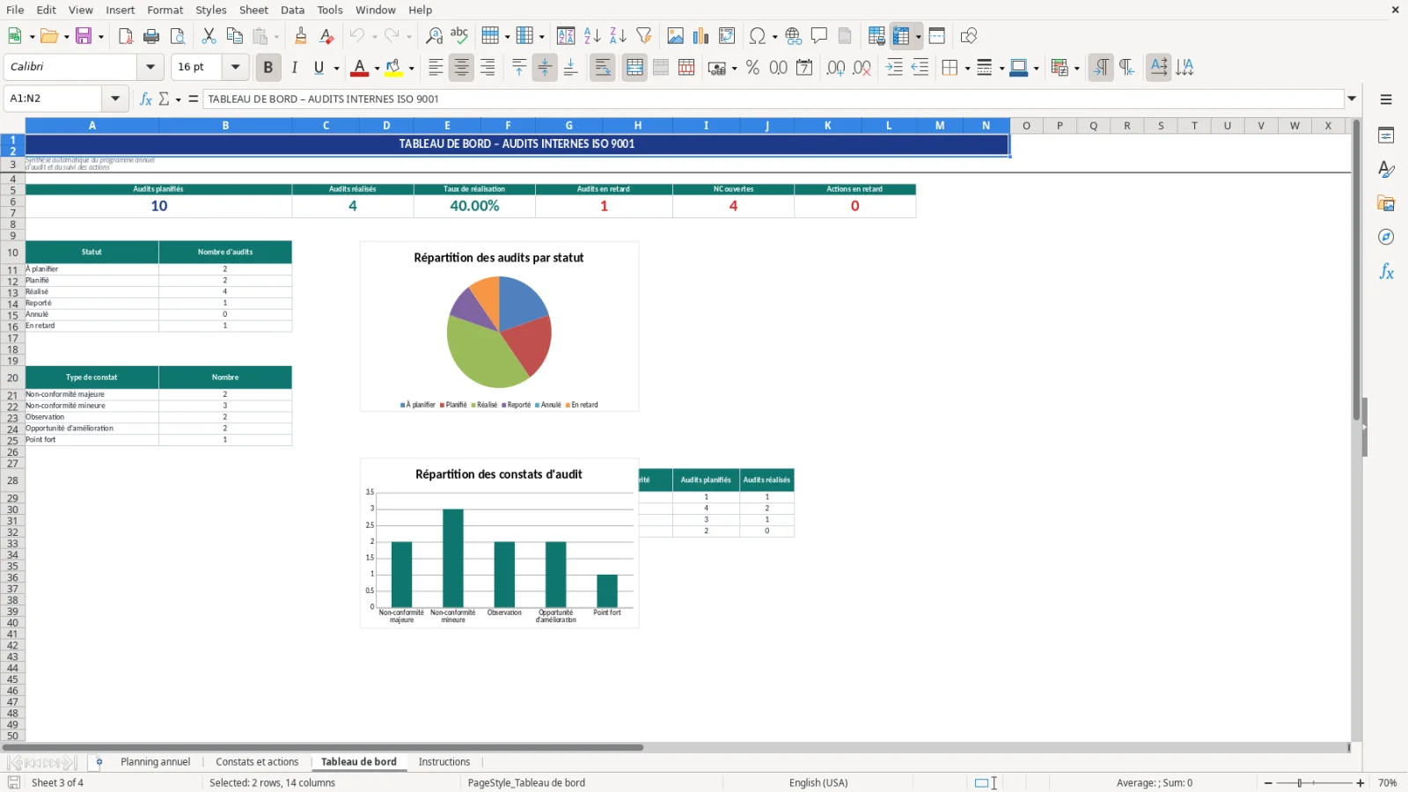Open the Format menu
Viewport: 1408px width, 792px height.
(165, 10)
